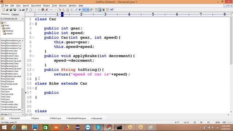Screen dimensions: 233x131
Task: Click the Replace toolbar icon
Action: (64, 10)
